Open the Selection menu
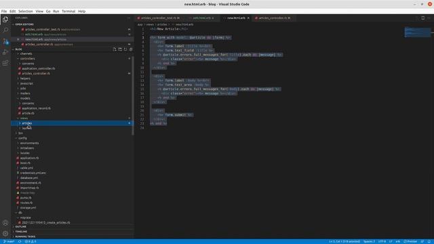Image resolution: width=434 pixels, height=244 pixels. pyautogui.click(x=26, y=12)
